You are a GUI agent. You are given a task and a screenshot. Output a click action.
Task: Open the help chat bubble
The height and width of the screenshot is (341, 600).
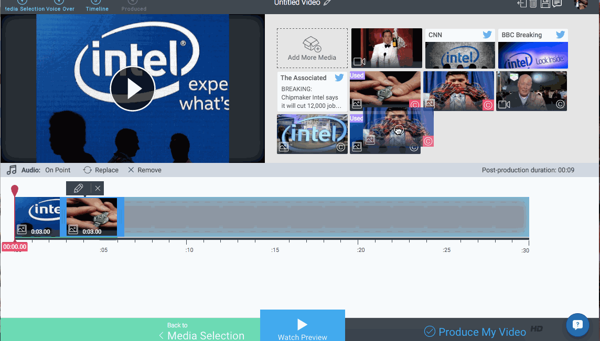point(577,325)
